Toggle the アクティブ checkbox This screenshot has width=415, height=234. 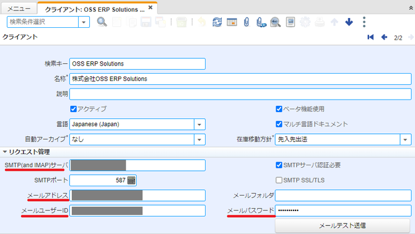[x=73, y=109]
